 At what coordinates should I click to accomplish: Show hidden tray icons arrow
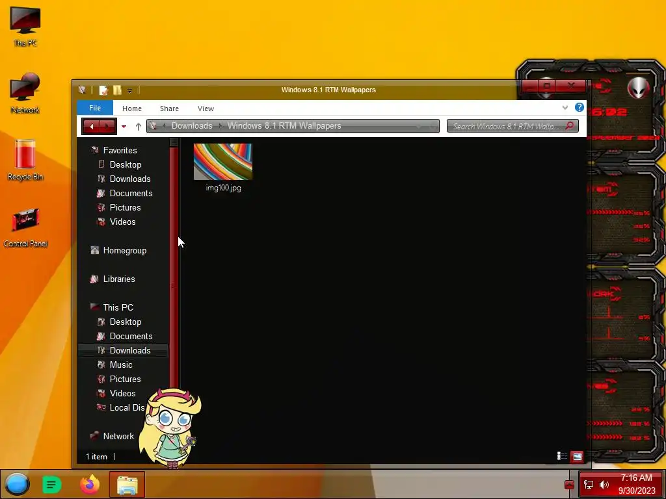pyautogui.click(x=569, y=484)
